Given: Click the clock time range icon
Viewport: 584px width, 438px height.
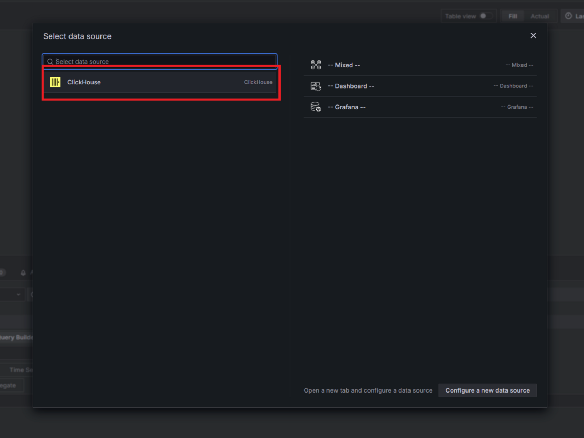Looking at the screenshot, I should pos(568,16).
